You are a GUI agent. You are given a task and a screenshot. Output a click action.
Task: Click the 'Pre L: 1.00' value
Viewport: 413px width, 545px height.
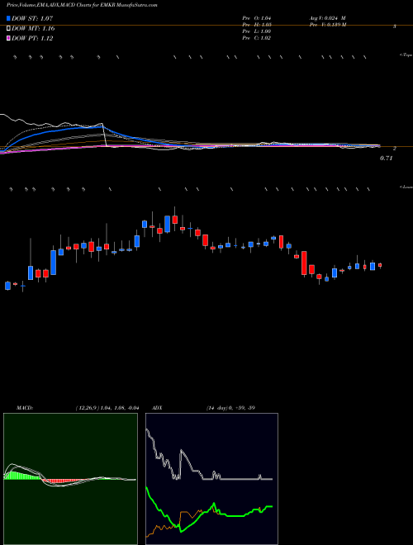(x=257, y=31)
